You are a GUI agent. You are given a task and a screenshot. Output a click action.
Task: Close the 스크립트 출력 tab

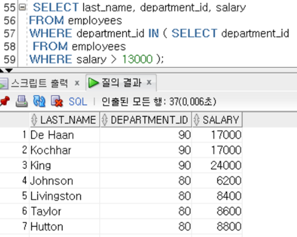pyautogui.click(x=77, y=83)
